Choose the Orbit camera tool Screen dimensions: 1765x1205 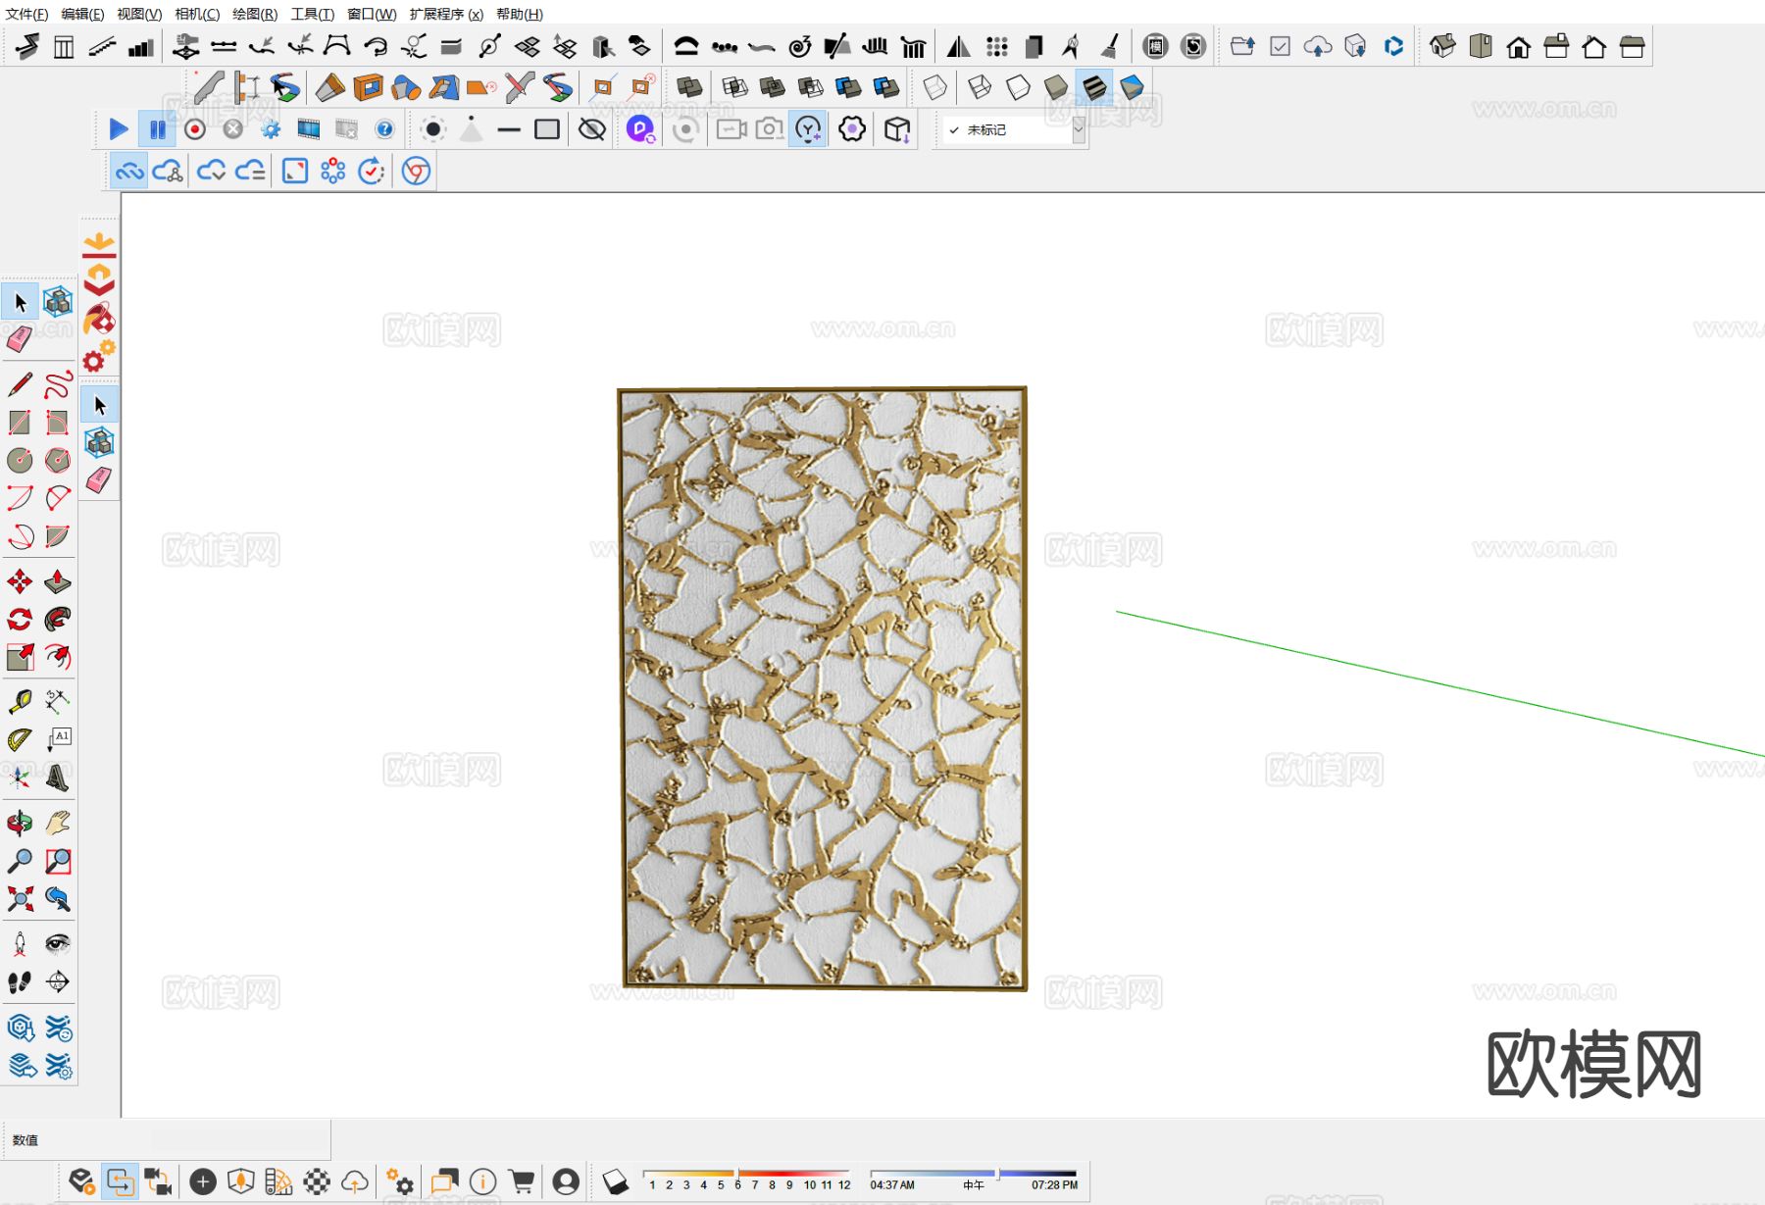[x=20, y=823]
